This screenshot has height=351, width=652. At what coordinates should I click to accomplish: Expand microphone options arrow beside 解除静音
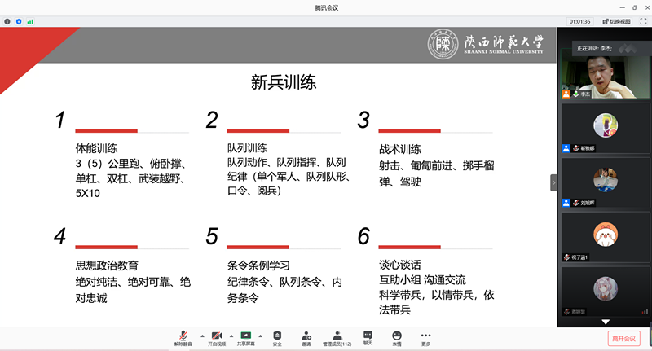200,335
